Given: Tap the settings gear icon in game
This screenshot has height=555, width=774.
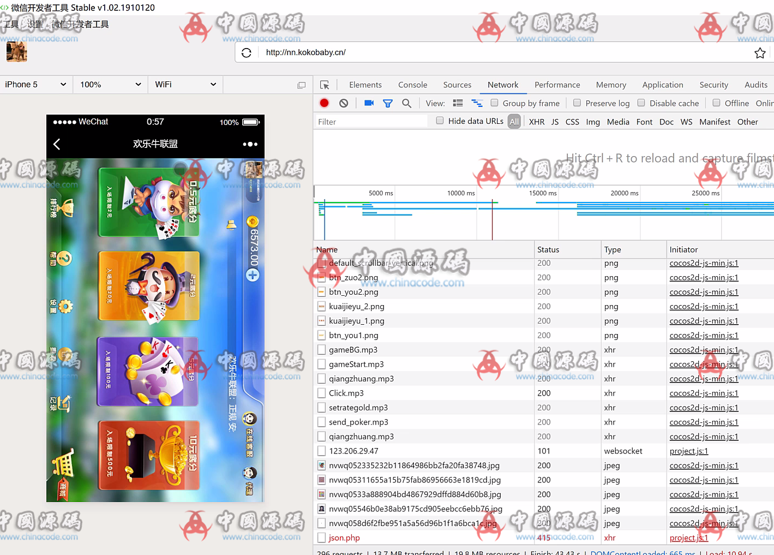Looking at the screenshot, I should pyautogui.click(x=65, y=306).
